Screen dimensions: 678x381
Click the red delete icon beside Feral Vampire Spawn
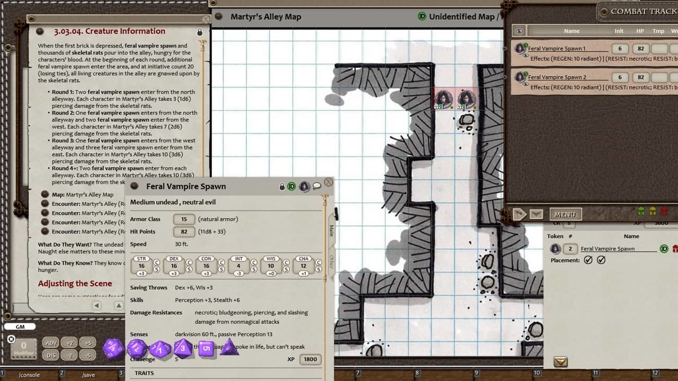click(676, 248)
